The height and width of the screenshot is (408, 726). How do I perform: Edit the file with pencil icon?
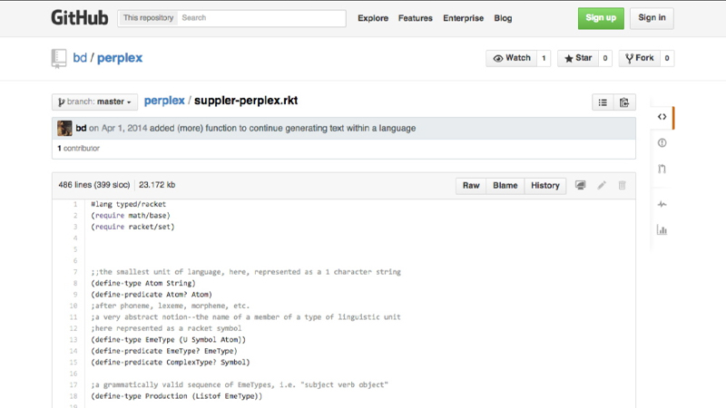click(602, 185)
